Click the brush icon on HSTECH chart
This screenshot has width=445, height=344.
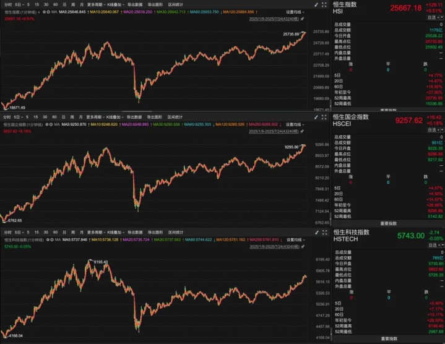coord(316,231)
